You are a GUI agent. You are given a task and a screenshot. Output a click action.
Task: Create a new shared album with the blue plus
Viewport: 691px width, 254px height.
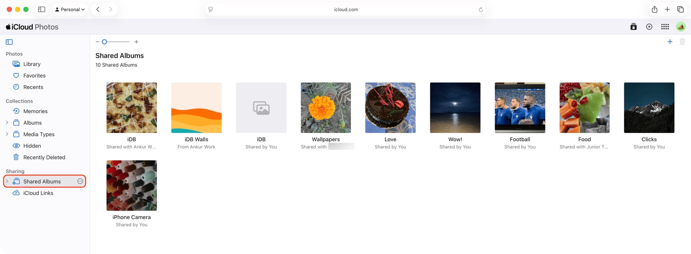click(x=670, y=42)
